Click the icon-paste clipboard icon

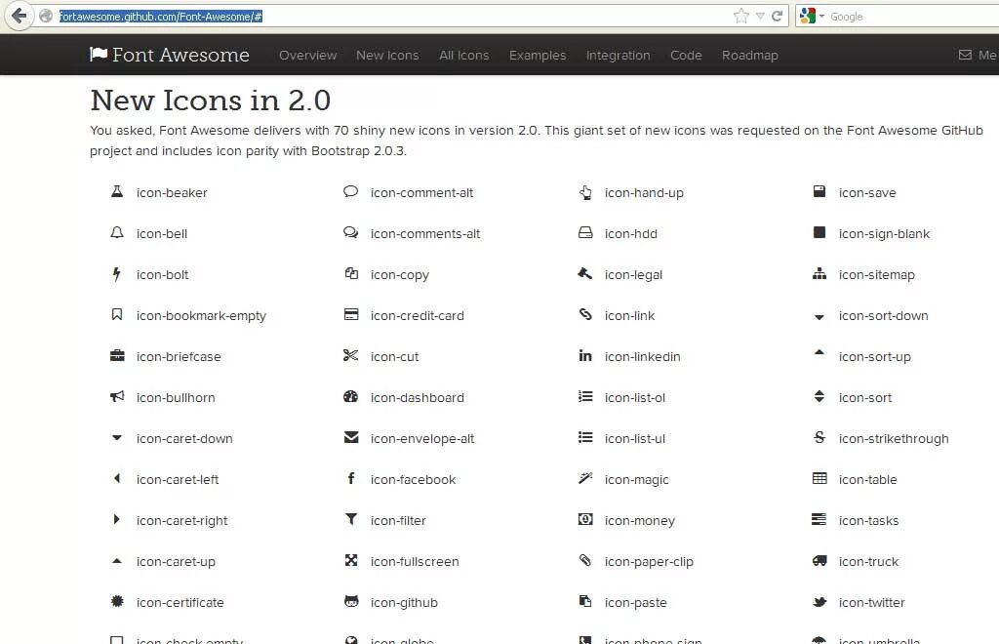(585, 601)
